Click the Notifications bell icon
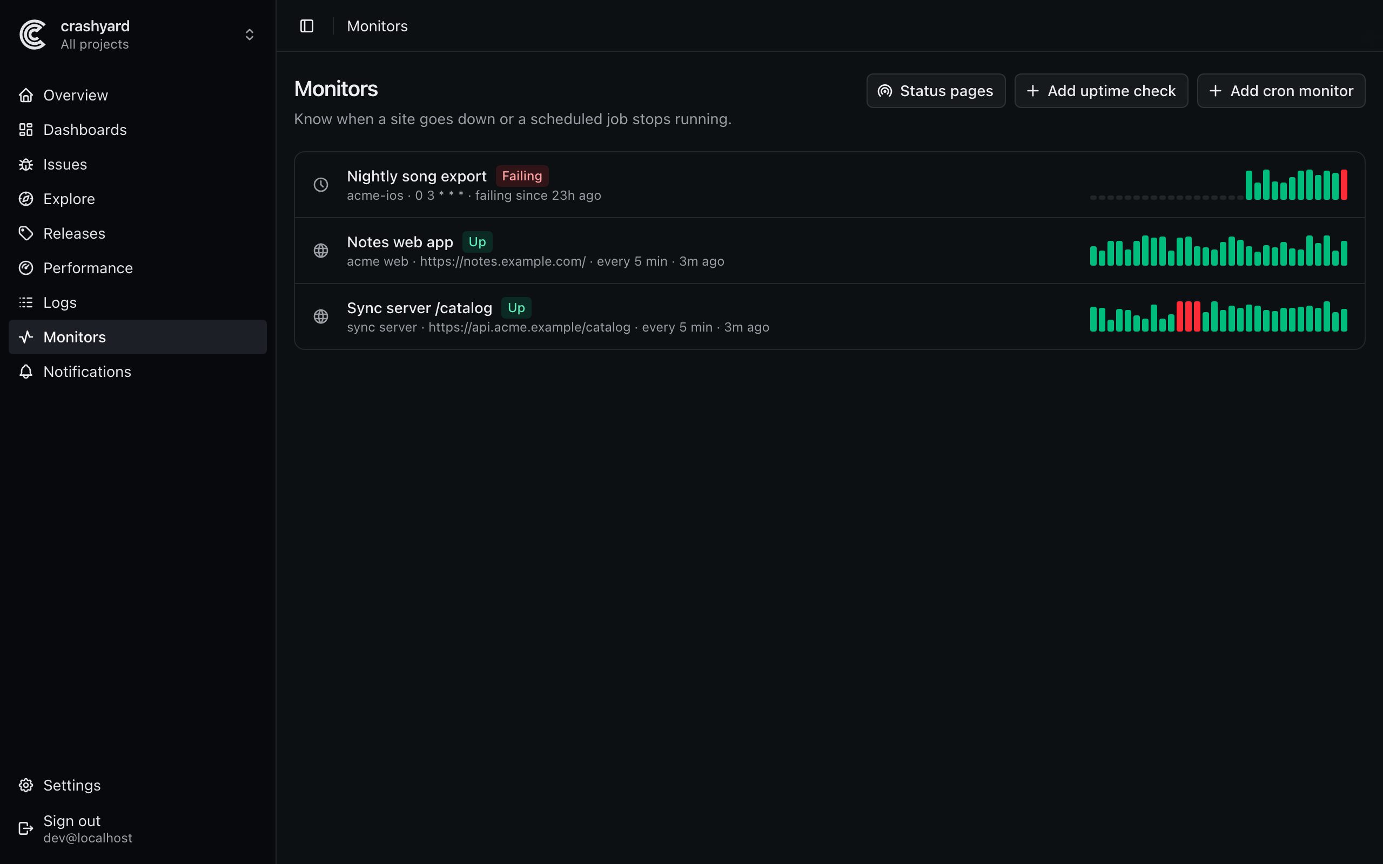Image resolution: width=1383 pixels, height=864 pixels. tap(26, 372)
